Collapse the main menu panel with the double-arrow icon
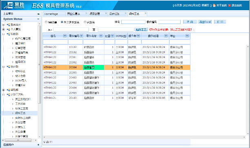Screen dimensions: 250x148 (38, 14)
